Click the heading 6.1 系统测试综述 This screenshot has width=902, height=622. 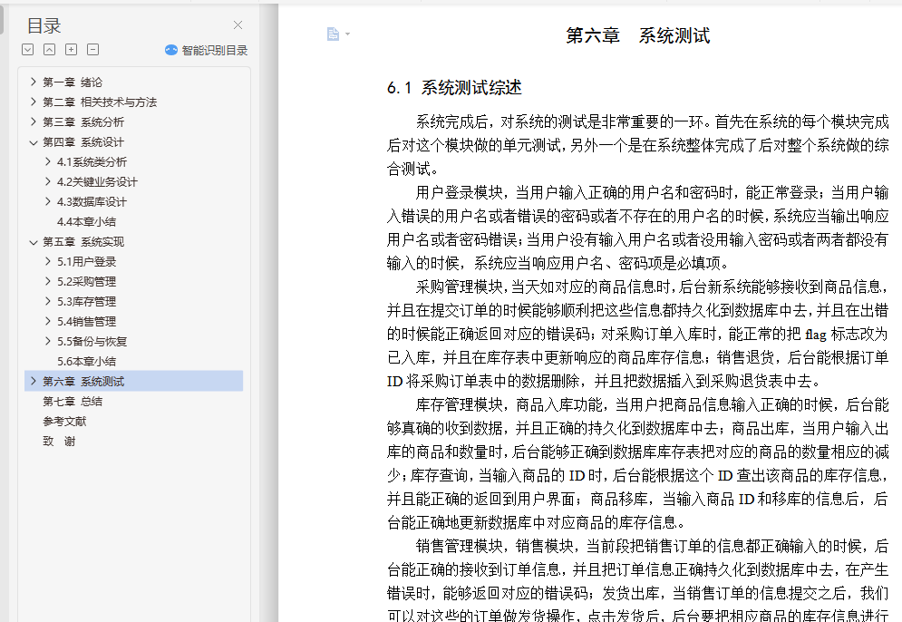tap(454, 87)
